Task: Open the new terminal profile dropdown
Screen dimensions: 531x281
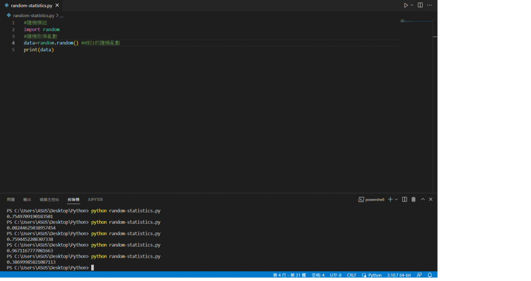Action: pos(396,199)
